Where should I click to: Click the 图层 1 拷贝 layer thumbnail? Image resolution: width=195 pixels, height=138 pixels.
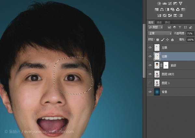[157, 74]
